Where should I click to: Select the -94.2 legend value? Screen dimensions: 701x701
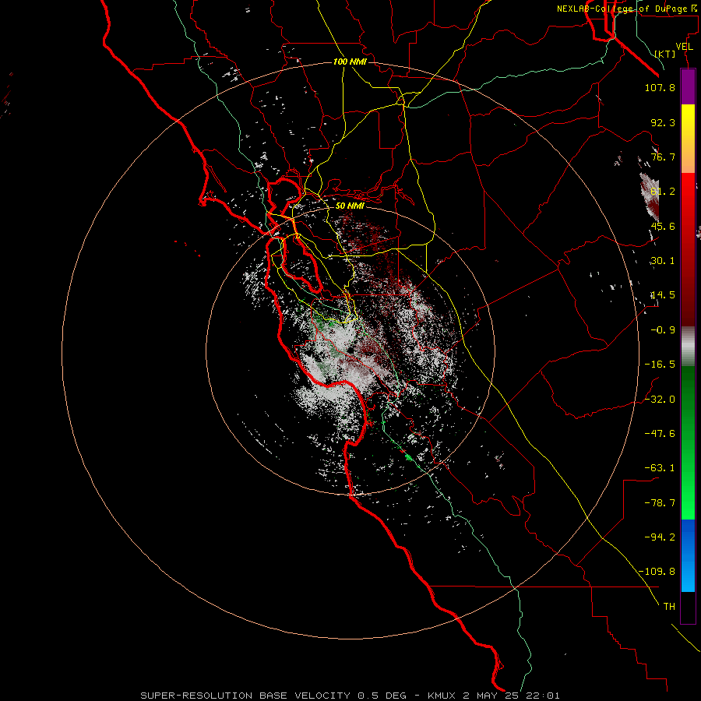660,537
